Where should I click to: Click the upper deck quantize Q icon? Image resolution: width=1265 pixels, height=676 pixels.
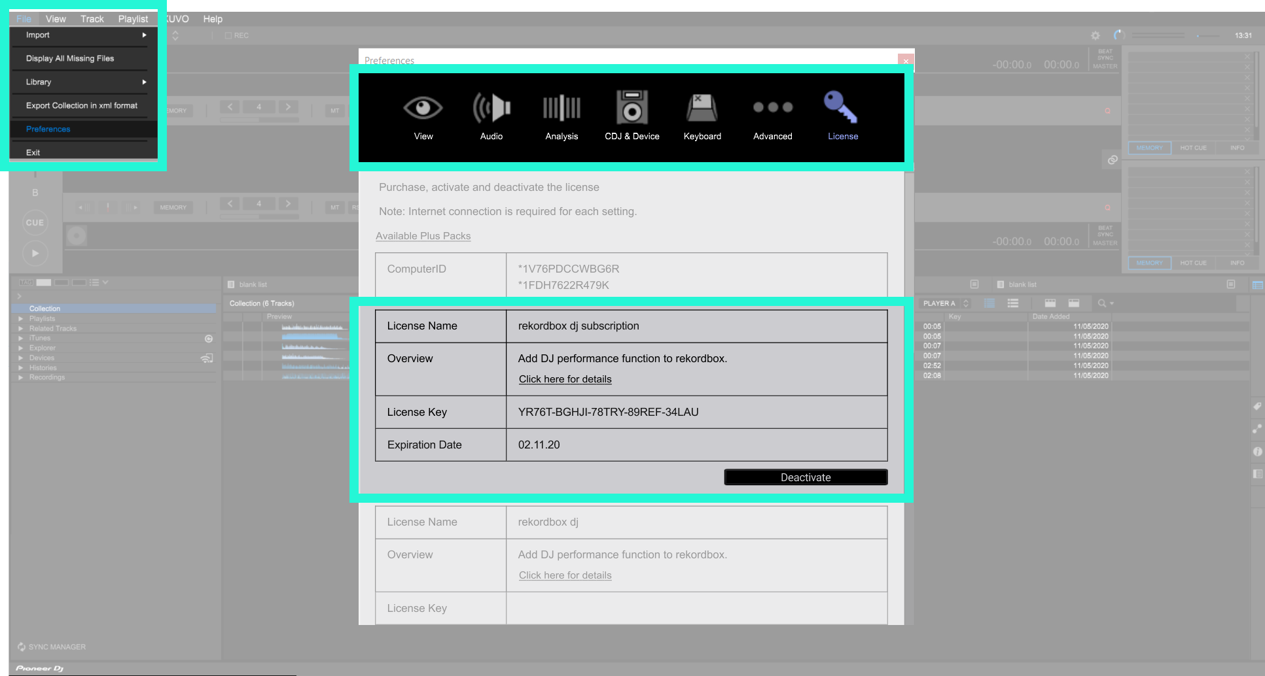[1107, 111]
